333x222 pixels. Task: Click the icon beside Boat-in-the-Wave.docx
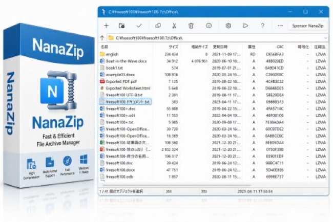[102, 61]
